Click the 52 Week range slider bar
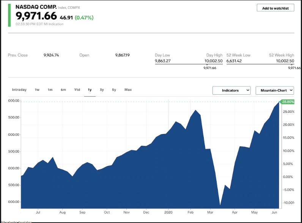Viewport: 302px width, 223px height. (x=260, y=64)
